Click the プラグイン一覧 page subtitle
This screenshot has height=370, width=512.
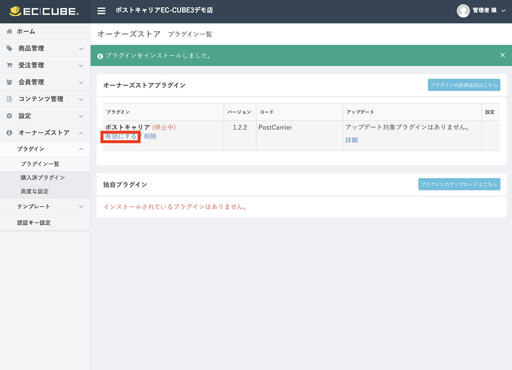coord(190,34)
